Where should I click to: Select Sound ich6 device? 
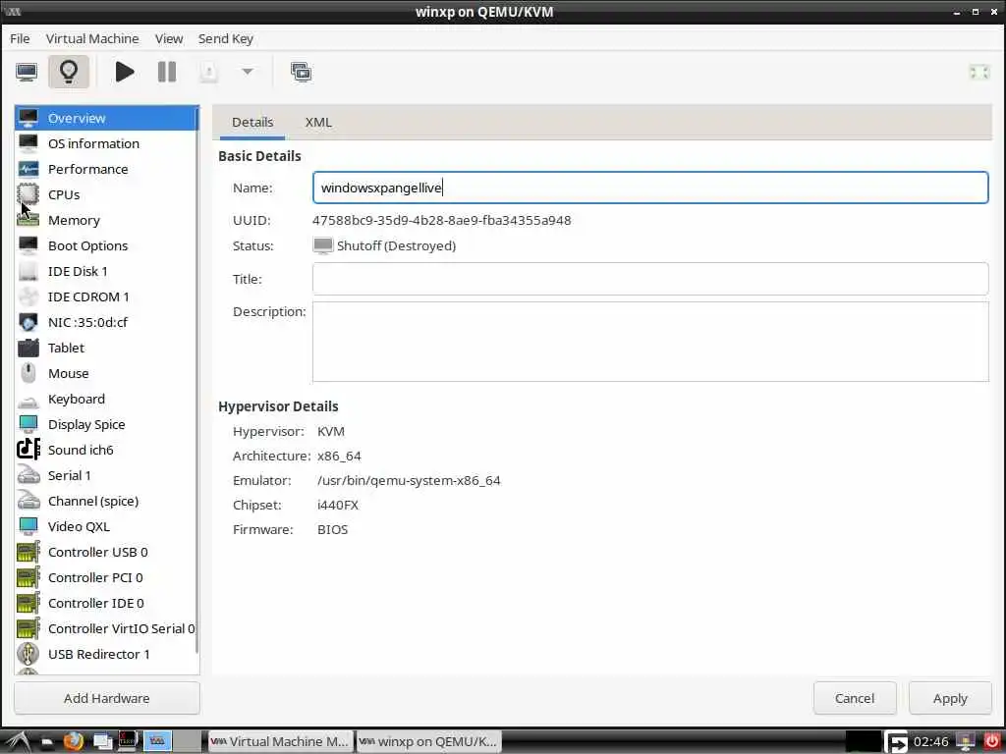click(106, 450)
